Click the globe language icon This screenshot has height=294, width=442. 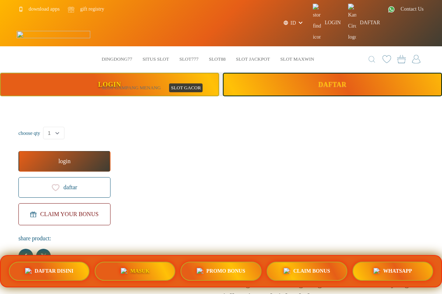coord(286,23)
